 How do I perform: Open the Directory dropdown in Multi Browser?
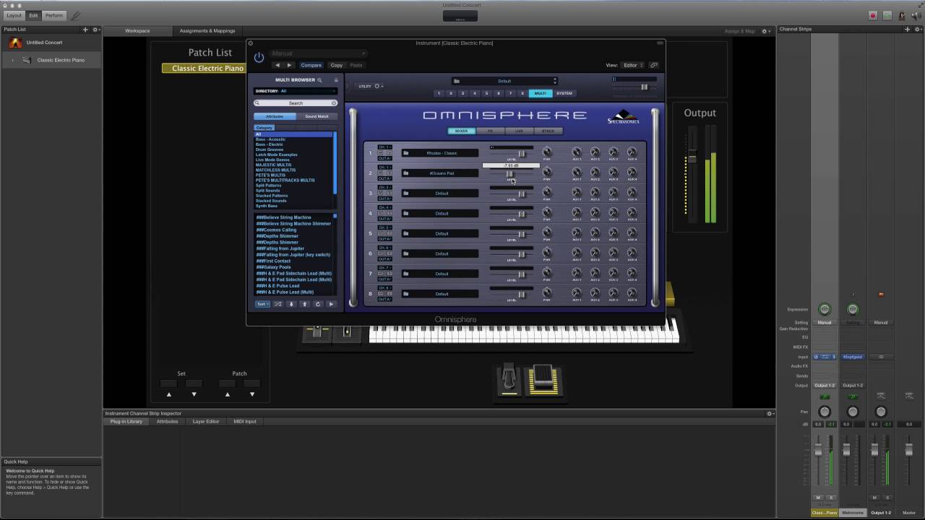[x=295, y=91]
